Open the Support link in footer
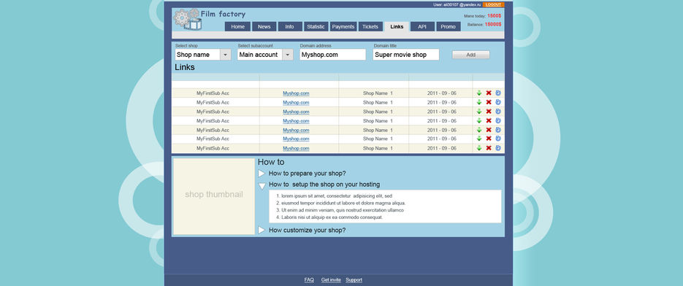This screenshot has width=683, height=286. [354, 280]
